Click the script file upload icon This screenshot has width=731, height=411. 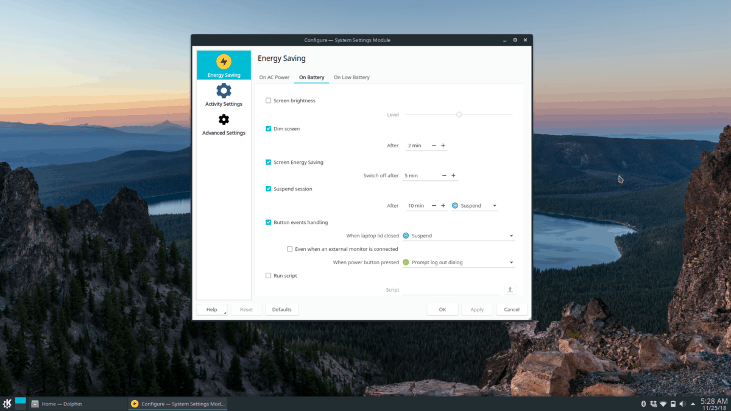(x=510, y=290)
